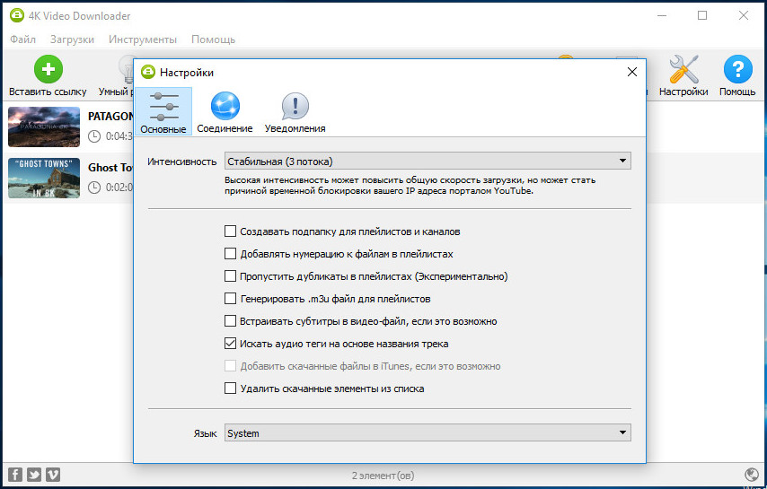Enable Встраивать субтитры в видео-файл checkbox
Screen dimensions: 767x489
pos(230,321)
